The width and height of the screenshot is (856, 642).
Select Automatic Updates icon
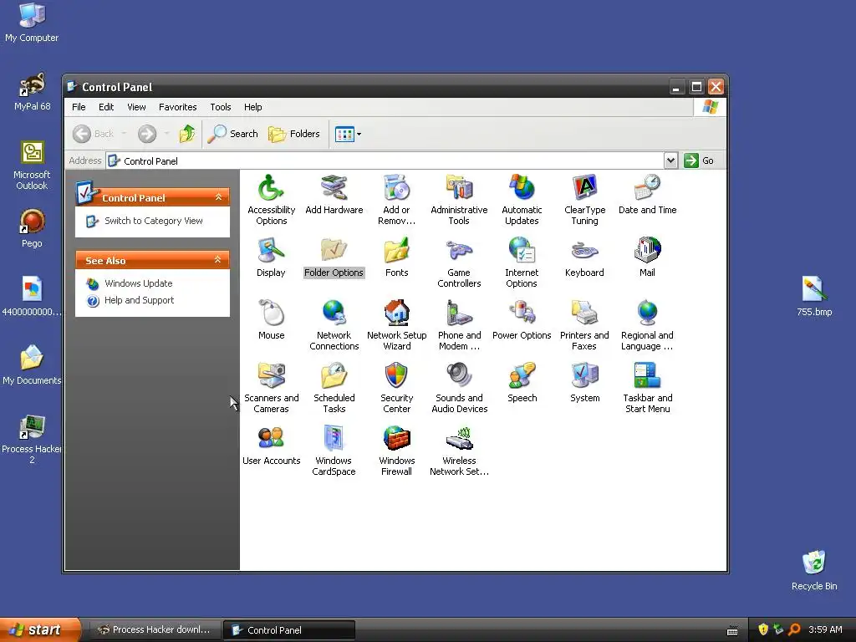point(522,189)
